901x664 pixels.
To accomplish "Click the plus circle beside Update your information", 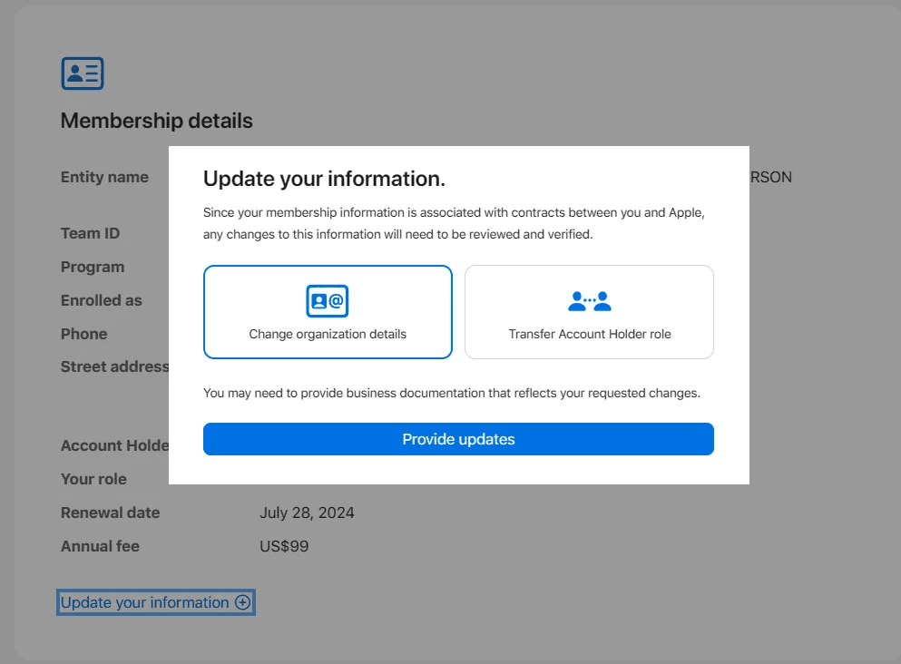I will click(x=242, y=602).
